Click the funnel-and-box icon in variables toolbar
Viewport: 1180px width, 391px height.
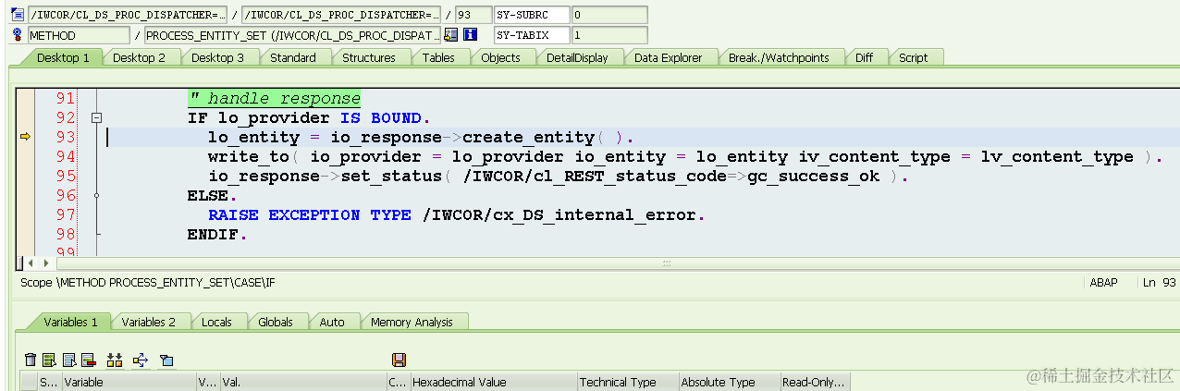pos(166,360)
